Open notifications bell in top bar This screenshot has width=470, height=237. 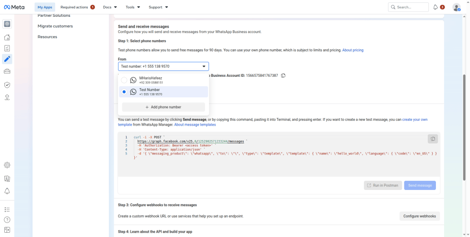[435, 7]
